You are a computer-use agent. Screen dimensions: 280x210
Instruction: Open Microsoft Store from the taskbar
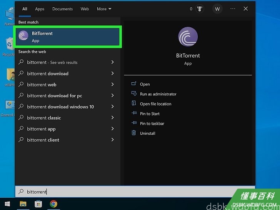tap(38, 204)
